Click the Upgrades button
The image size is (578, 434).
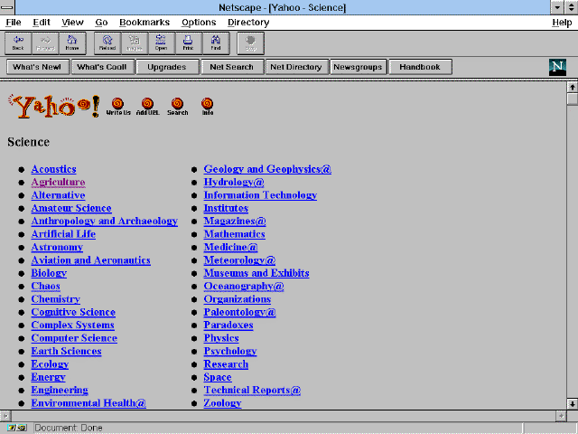167,67
